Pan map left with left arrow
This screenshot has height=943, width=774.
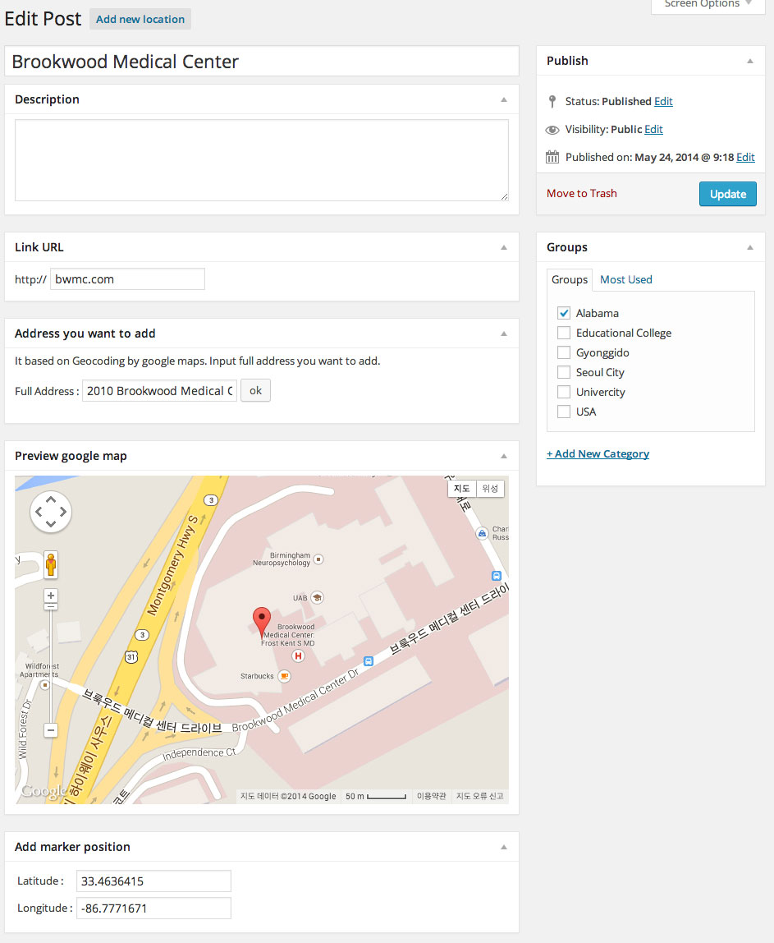(x=39, y=512)
